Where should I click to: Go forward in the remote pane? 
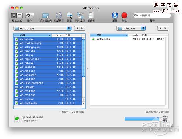166,28
